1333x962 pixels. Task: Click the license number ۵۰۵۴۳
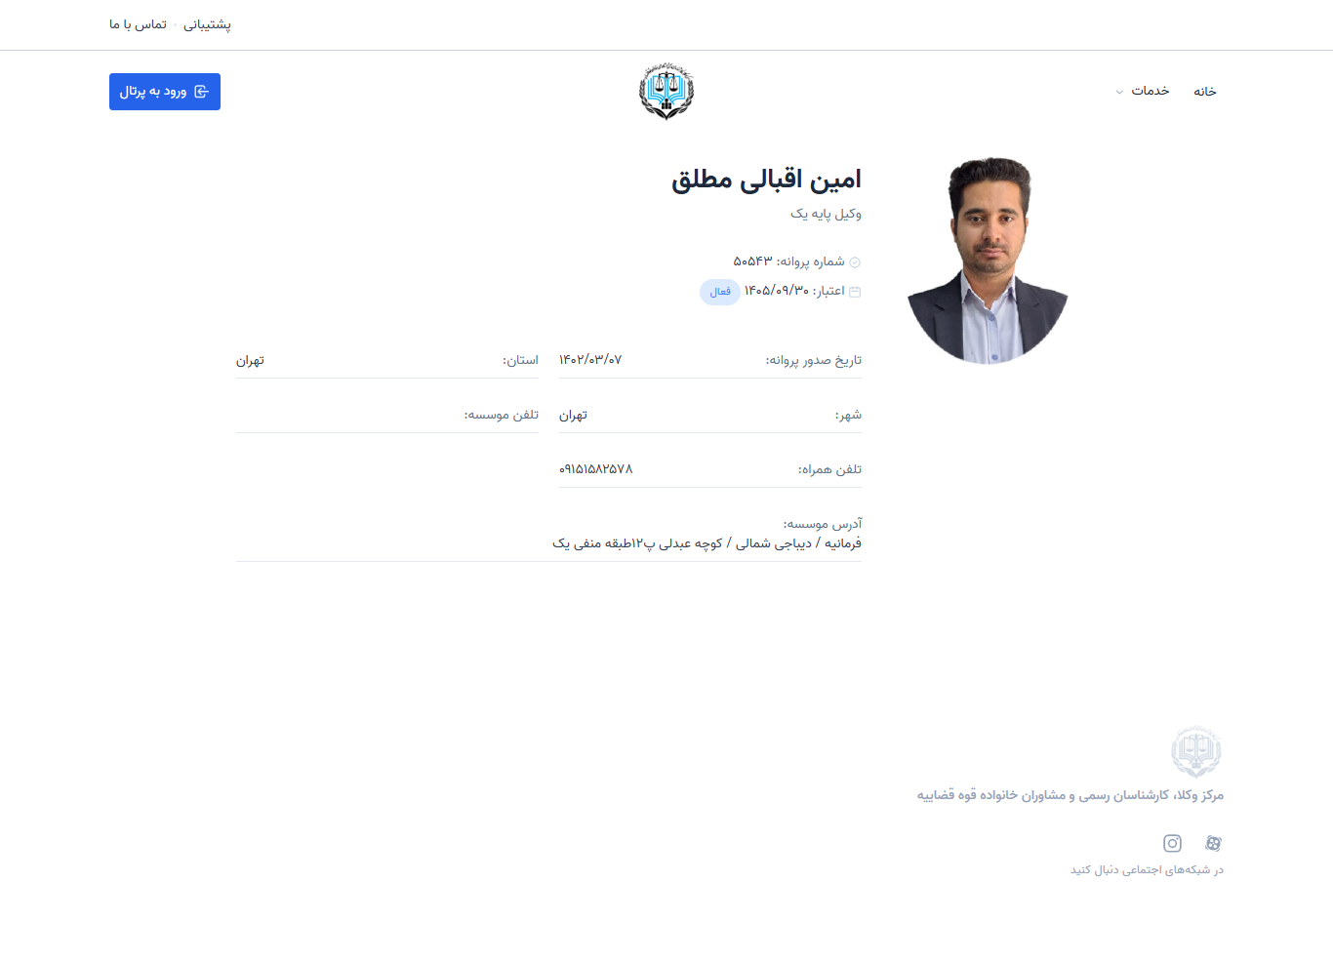(x=752, y=261)
